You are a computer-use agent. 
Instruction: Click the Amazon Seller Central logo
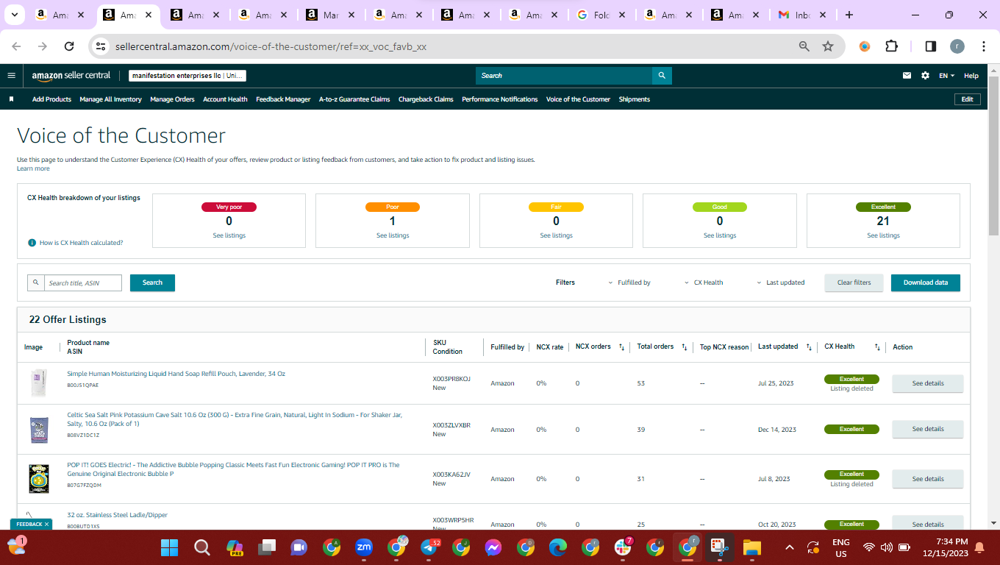click(71, 75)
